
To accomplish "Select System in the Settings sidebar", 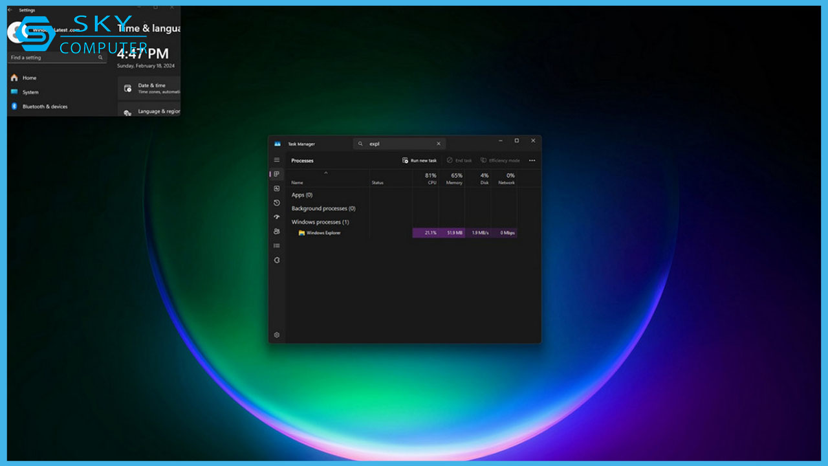I will coord(30,92).
